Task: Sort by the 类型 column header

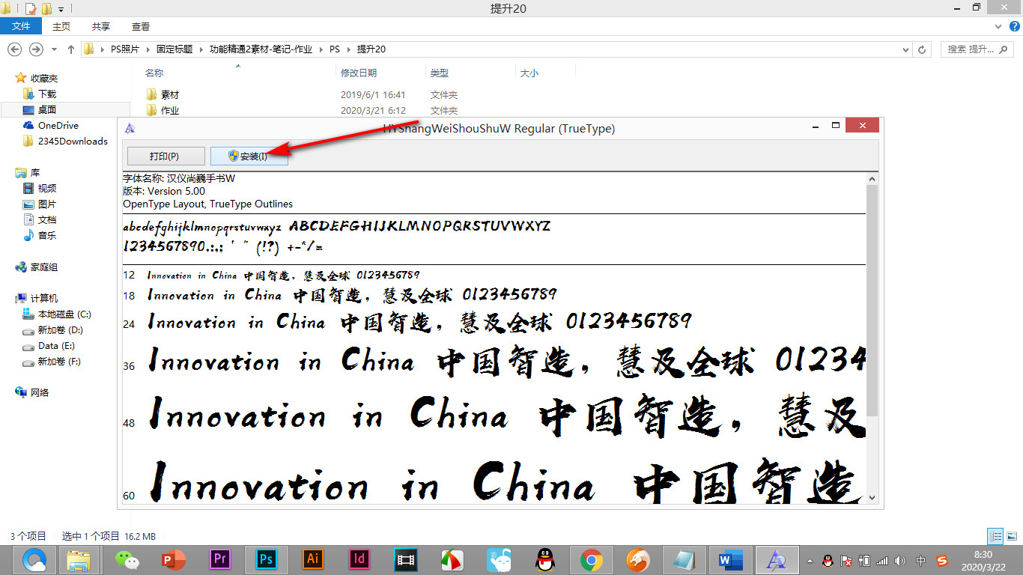Action: [439, 73]
